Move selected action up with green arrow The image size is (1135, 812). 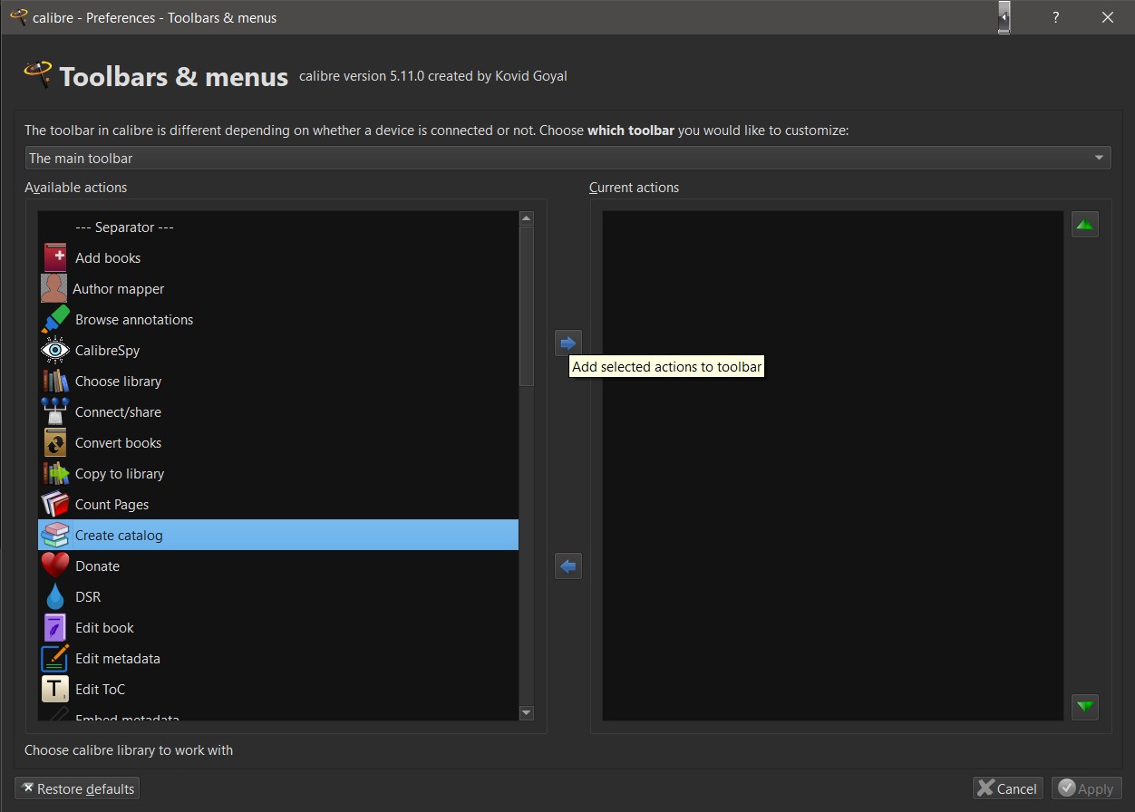(x=1085, y=225)
